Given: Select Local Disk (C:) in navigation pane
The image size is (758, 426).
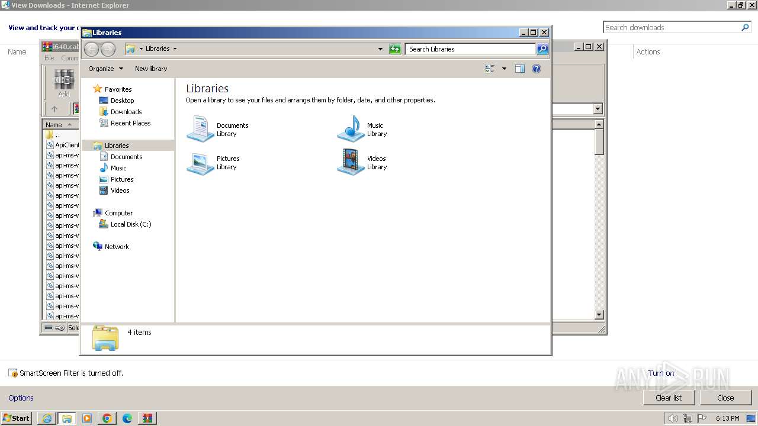Looking at the screenshot, I should (x=131, y=224).
